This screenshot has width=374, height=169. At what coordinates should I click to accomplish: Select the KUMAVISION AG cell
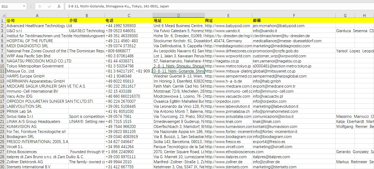[37, 126]
